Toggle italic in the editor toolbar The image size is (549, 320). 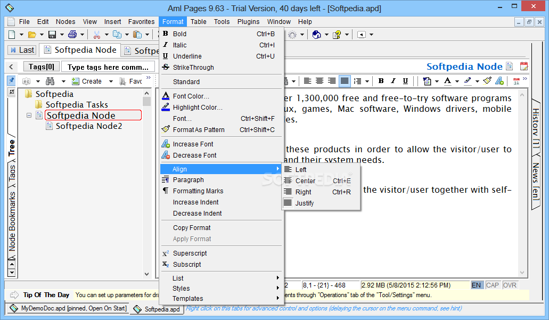[x=393, y=81]
